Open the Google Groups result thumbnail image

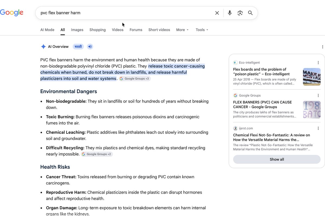[x=312, y=110]
